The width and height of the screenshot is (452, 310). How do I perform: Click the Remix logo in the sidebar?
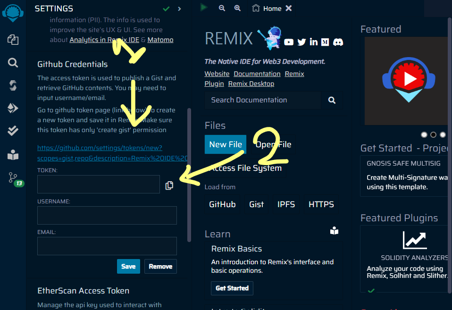pyautogui.click(x=13, y=13)
